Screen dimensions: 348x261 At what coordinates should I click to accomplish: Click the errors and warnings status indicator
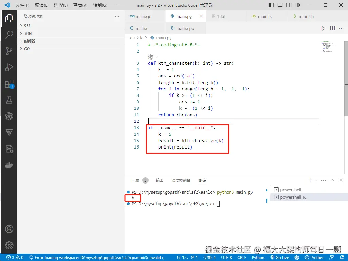pyautogui.click(x=15, y=258)
